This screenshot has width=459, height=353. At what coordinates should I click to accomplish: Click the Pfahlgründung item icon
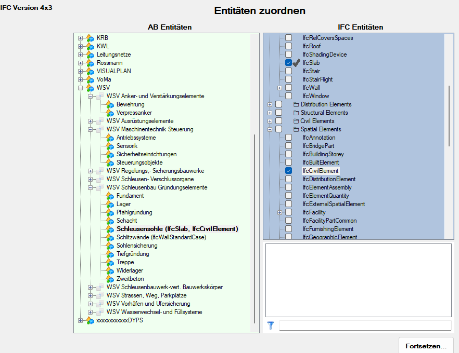(110, 212)
